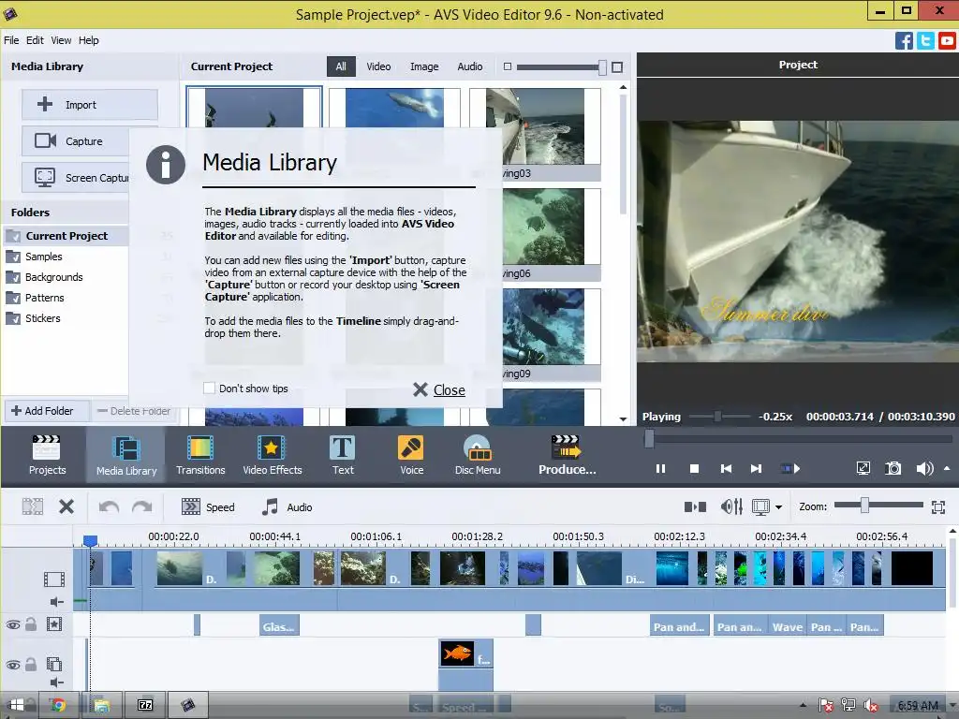The width and height of the screenshot is (959, 719).
Task: Click the preview seek bar
Action: 798,438
